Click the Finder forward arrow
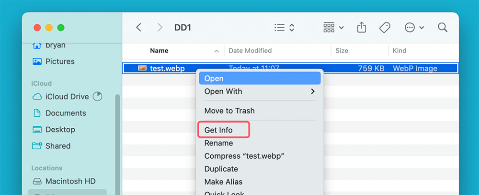The height and width of the screenshot is (195, 479). 160,28
